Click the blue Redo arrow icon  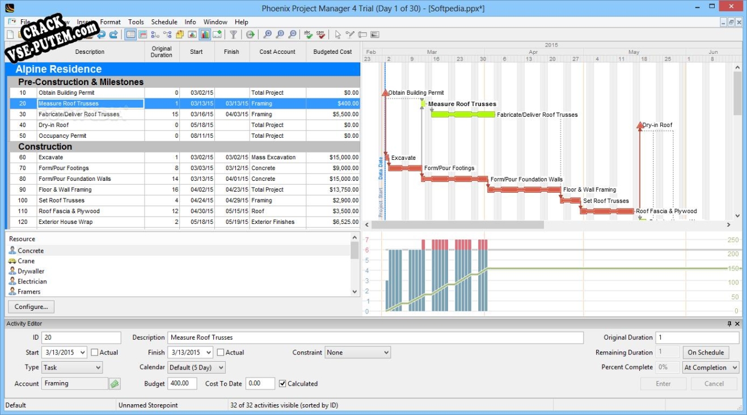click(x=113, y=35)
